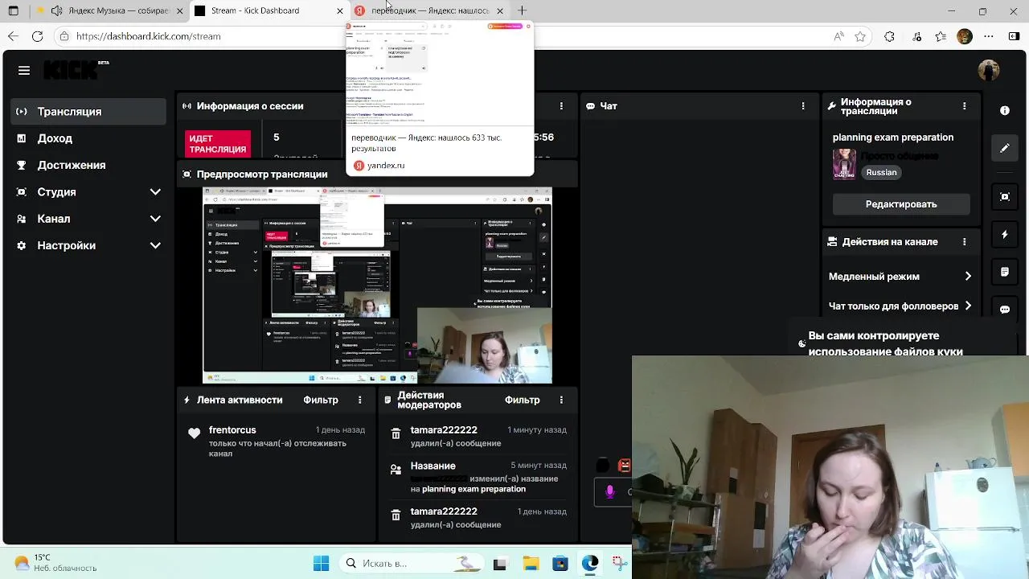Open options for Действия на канале panel
The height and width of the screenshot is (579, 1029).
coord(965,241)
